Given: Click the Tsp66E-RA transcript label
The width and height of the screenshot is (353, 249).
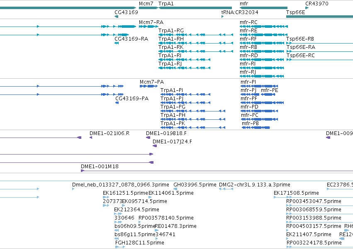Looking at the screenshot, I should point(301,47).
